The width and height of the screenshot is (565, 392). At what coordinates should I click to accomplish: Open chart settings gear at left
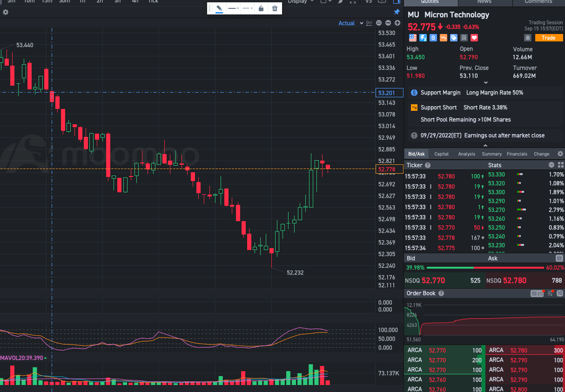click(6, 12)
